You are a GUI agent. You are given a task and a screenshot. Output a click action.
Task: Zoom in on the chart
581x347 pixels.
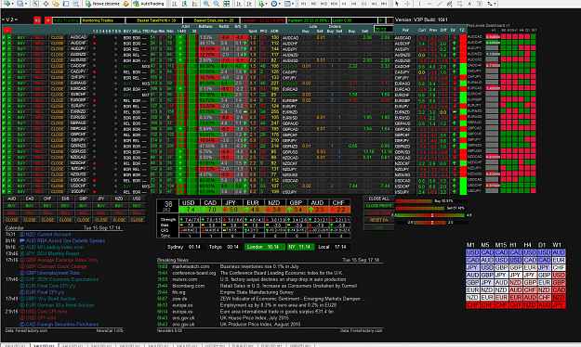pos(206,4)
